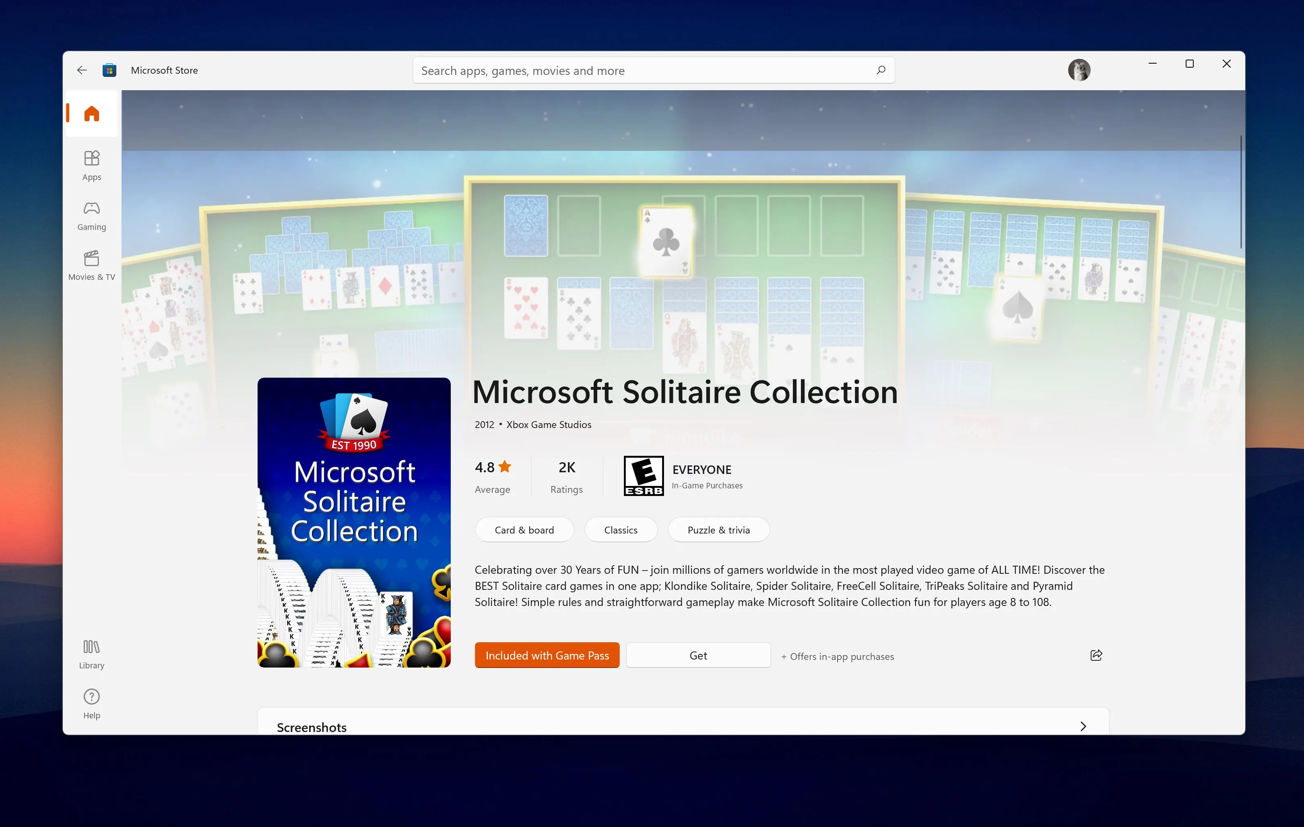Click the Get button

pyautogui.click(x=698, y=655)
